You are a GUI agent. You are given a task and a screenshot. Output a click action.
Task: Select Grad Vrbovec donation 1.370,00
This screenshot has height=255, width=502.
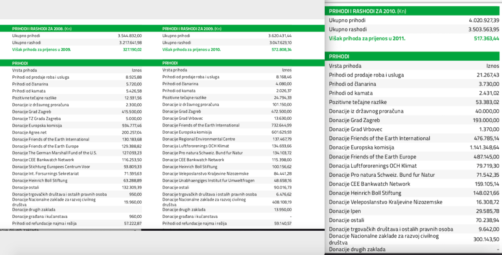pos(490,129)
